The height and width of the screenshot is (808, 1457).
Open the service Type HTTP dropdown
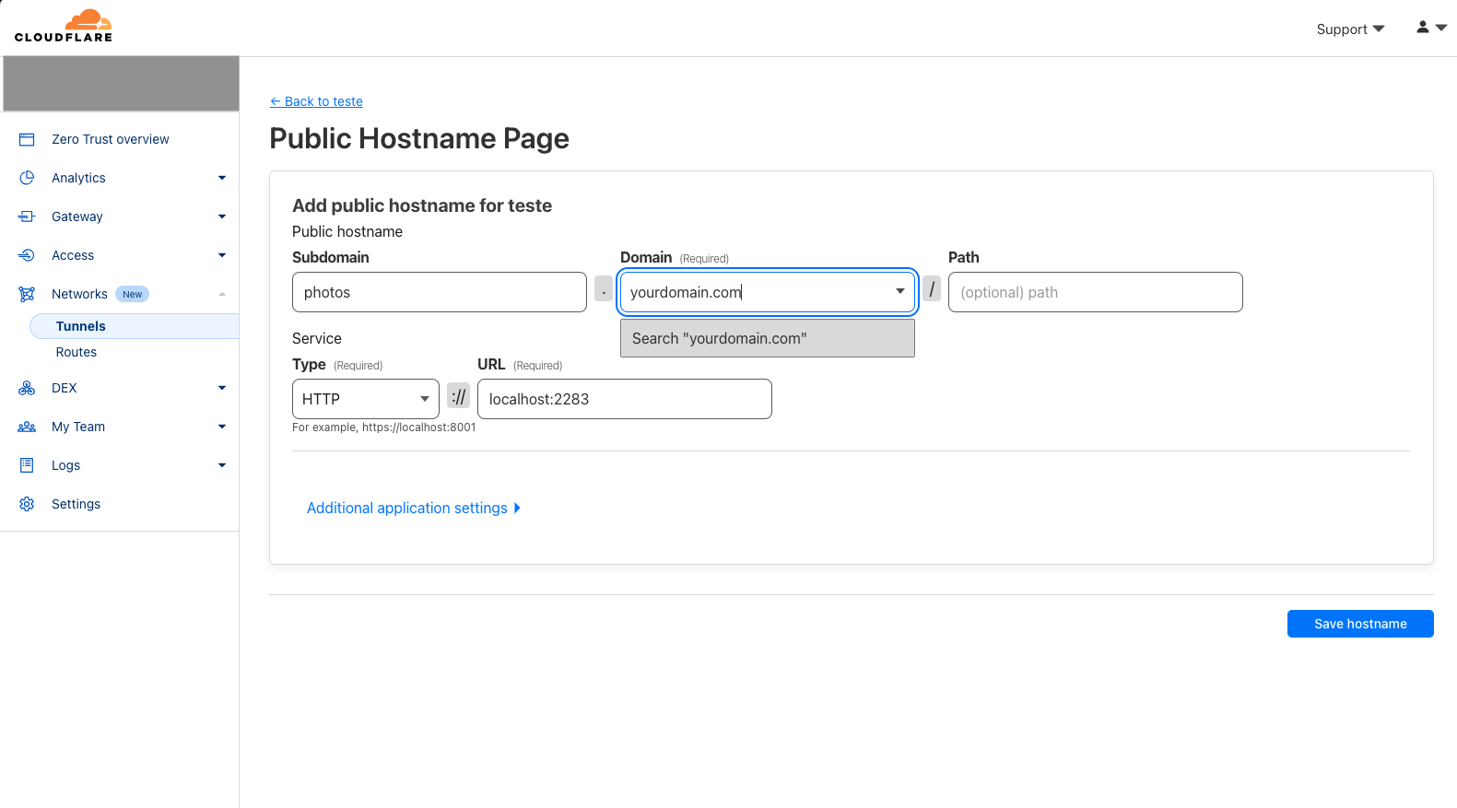tap(365, 399)
